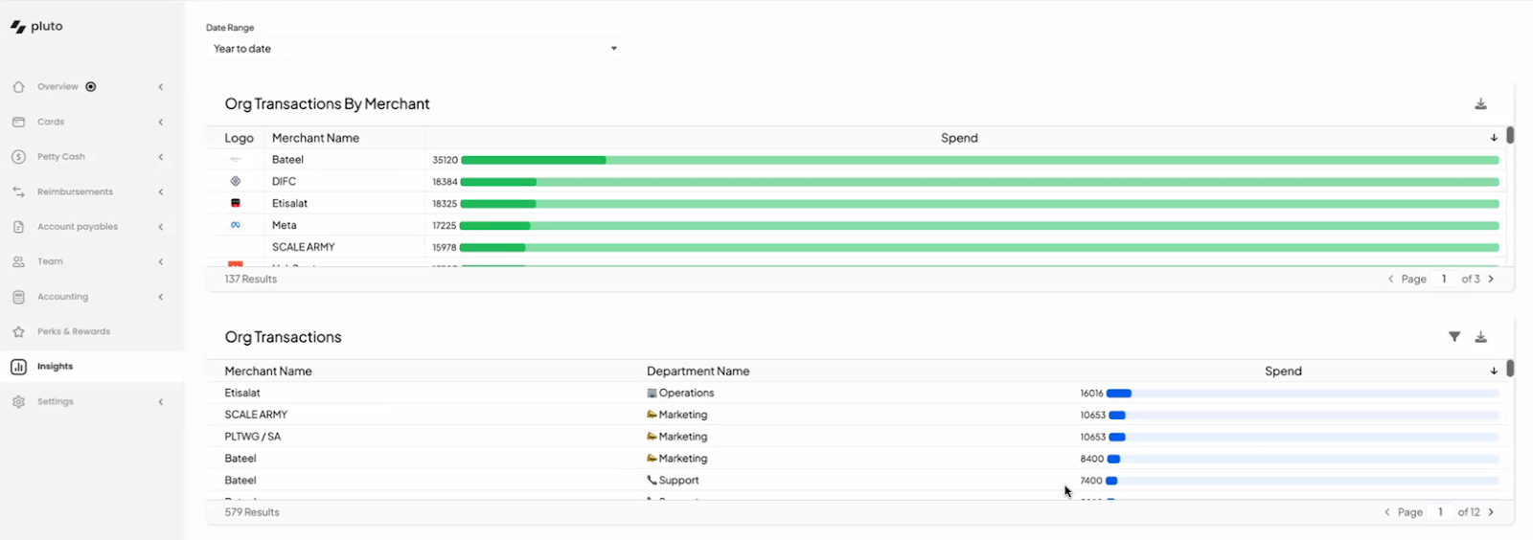Go to next page of Org Transactions
The height and width of the screenshot is (540, 1533).
[x=1491, y=512]
